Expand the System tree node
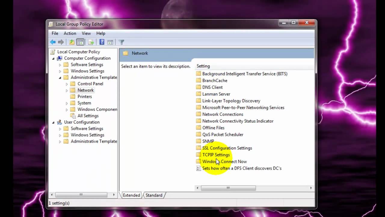The image size is (385, 217). [x=66, y=103]
